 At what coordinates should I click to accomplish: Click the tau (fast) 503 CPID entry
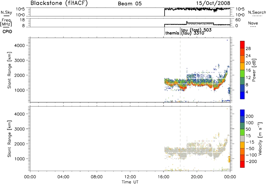pos(196,30)
